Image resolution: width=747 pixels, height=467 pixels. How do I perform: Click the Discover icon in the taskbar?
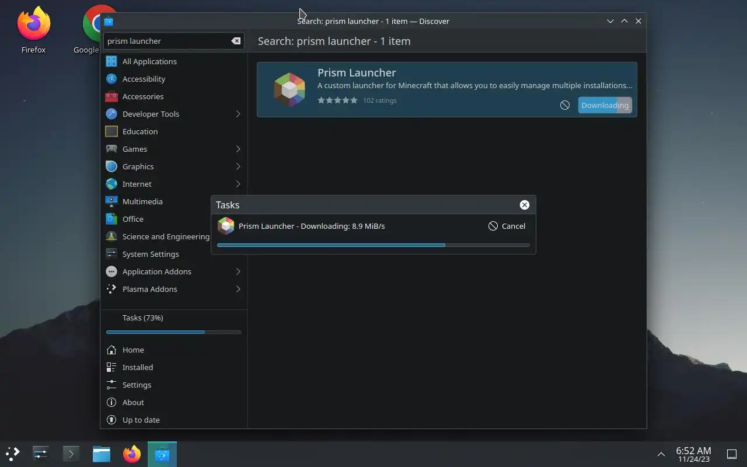tap(162, 454)
